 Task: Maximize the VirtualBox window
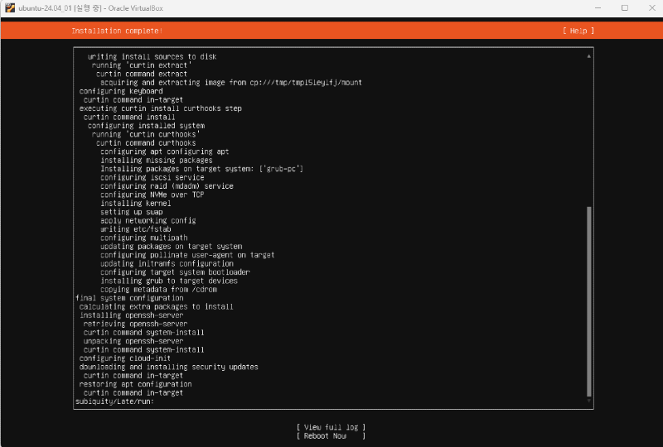tap(624, 8)
